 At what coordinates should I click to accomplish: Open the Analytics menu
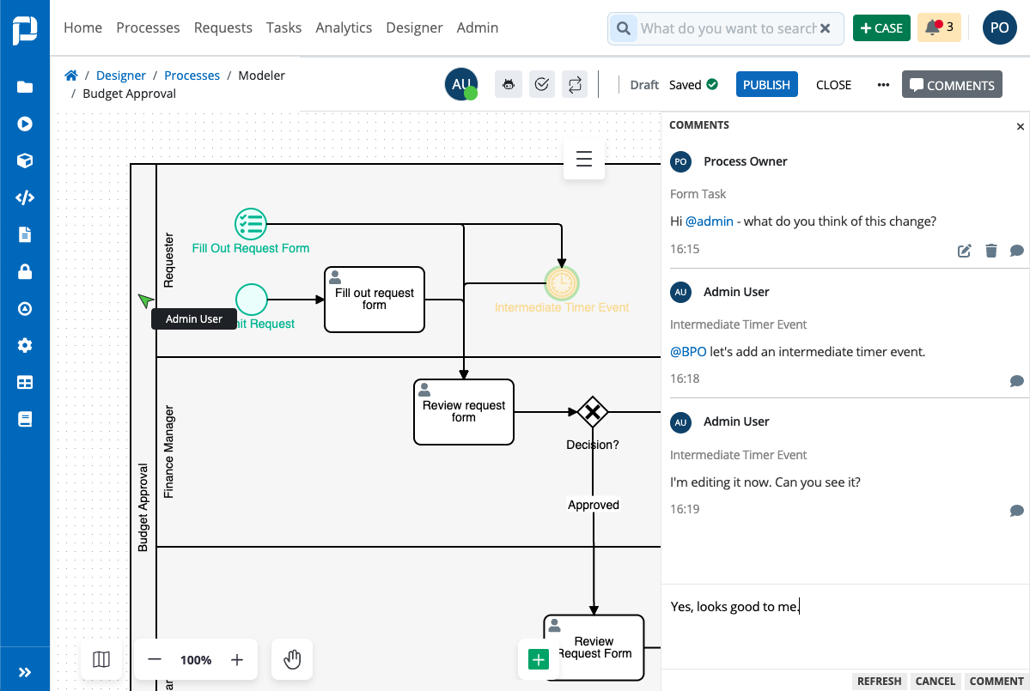(344, 27)
